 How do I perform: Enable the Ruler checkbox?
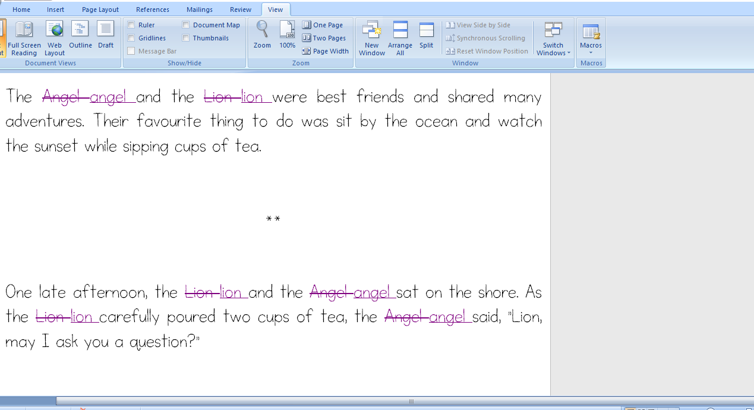point(131,25)
